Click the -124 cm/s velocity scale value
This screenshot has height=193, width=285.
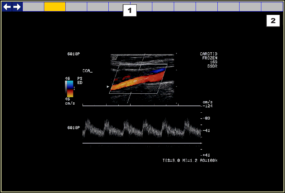(x=207, y=106)
